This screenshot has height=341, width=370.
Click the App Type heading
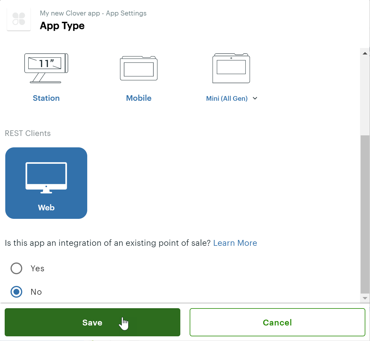62,26
